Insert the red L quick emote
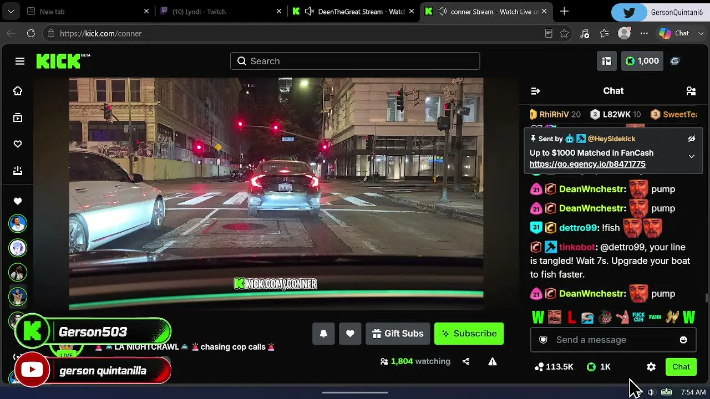Viewport: 710px width, 399px height. [x=571, y=318]
